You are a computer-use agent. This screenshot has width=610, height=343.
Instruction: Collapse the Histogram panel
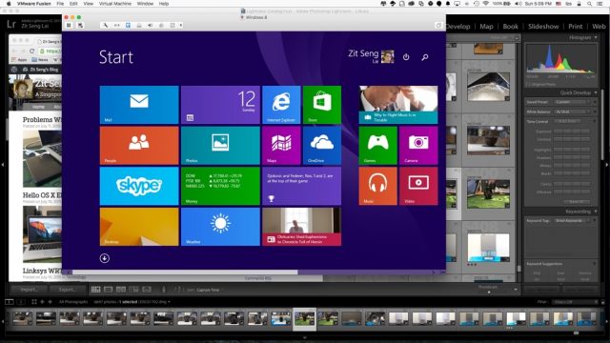tap(596, 38)
